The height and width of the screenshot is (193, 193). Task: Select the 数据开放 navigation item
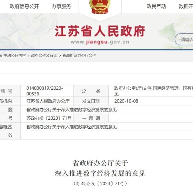pos(186,6)
